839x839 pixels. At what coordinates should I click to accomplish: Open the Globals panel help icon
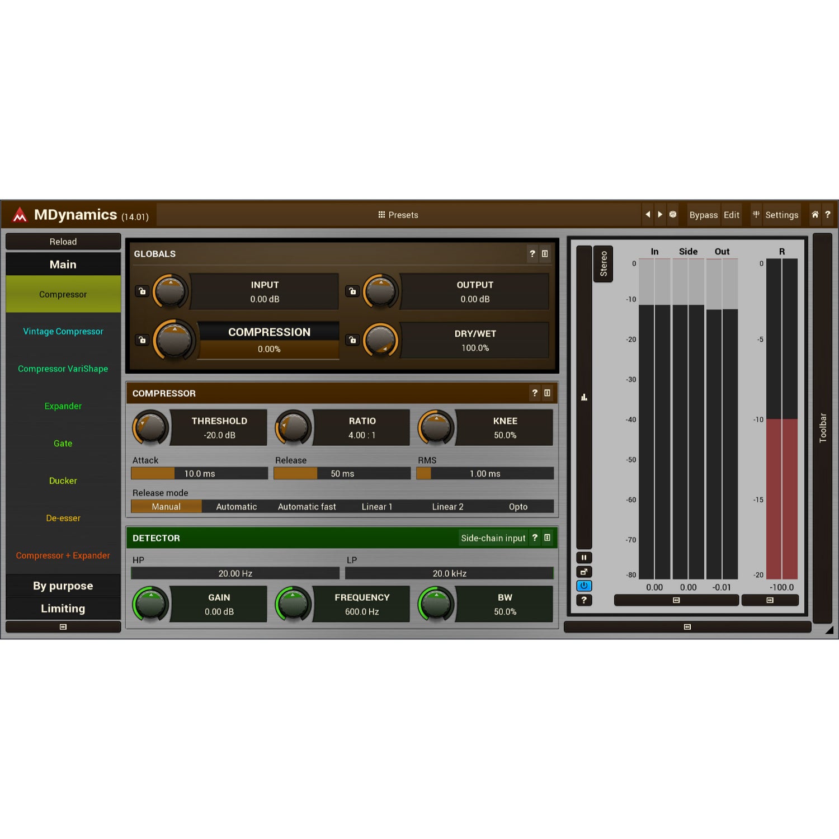coord(532,254)
